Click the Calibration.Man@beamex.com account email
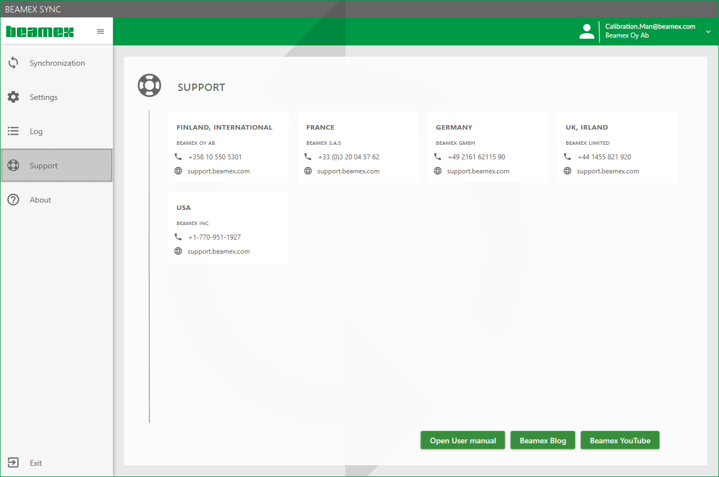The width and height of the screenshot is (719, 477). 650,26
